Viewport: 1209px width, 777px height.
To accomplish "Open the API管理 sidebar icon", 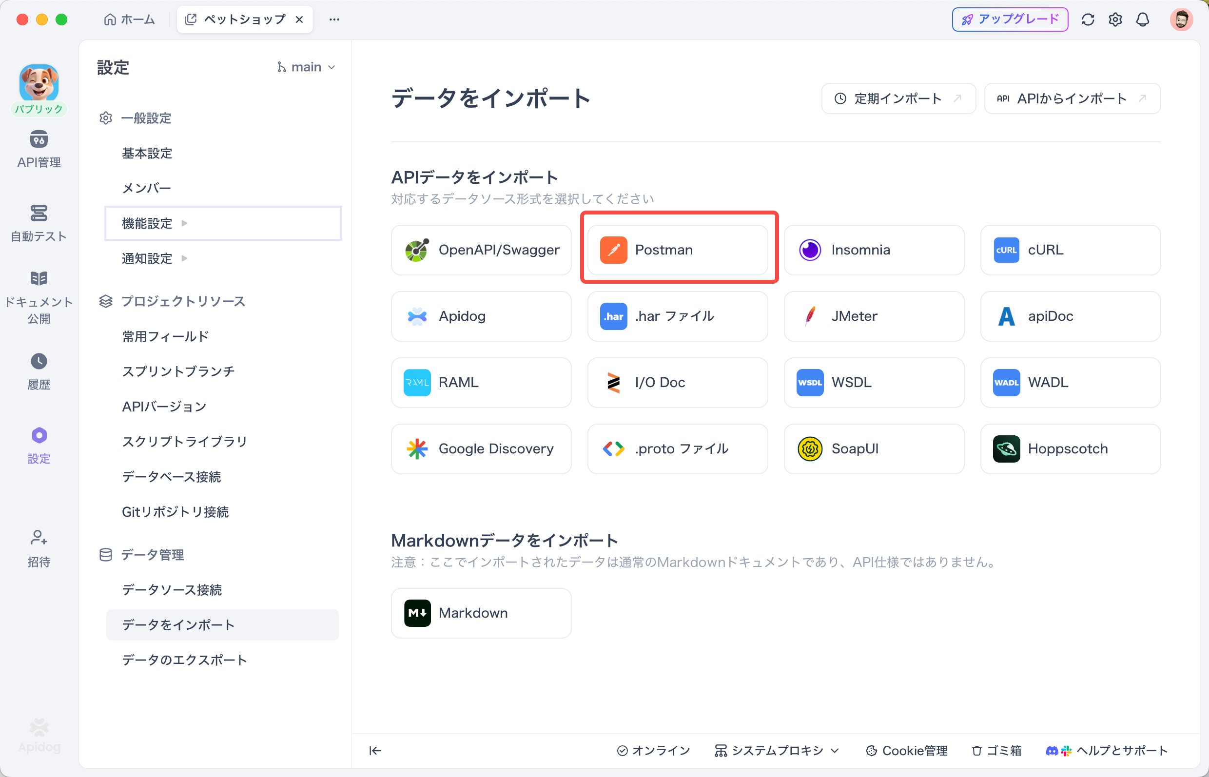I will click(x=39, y=149).
